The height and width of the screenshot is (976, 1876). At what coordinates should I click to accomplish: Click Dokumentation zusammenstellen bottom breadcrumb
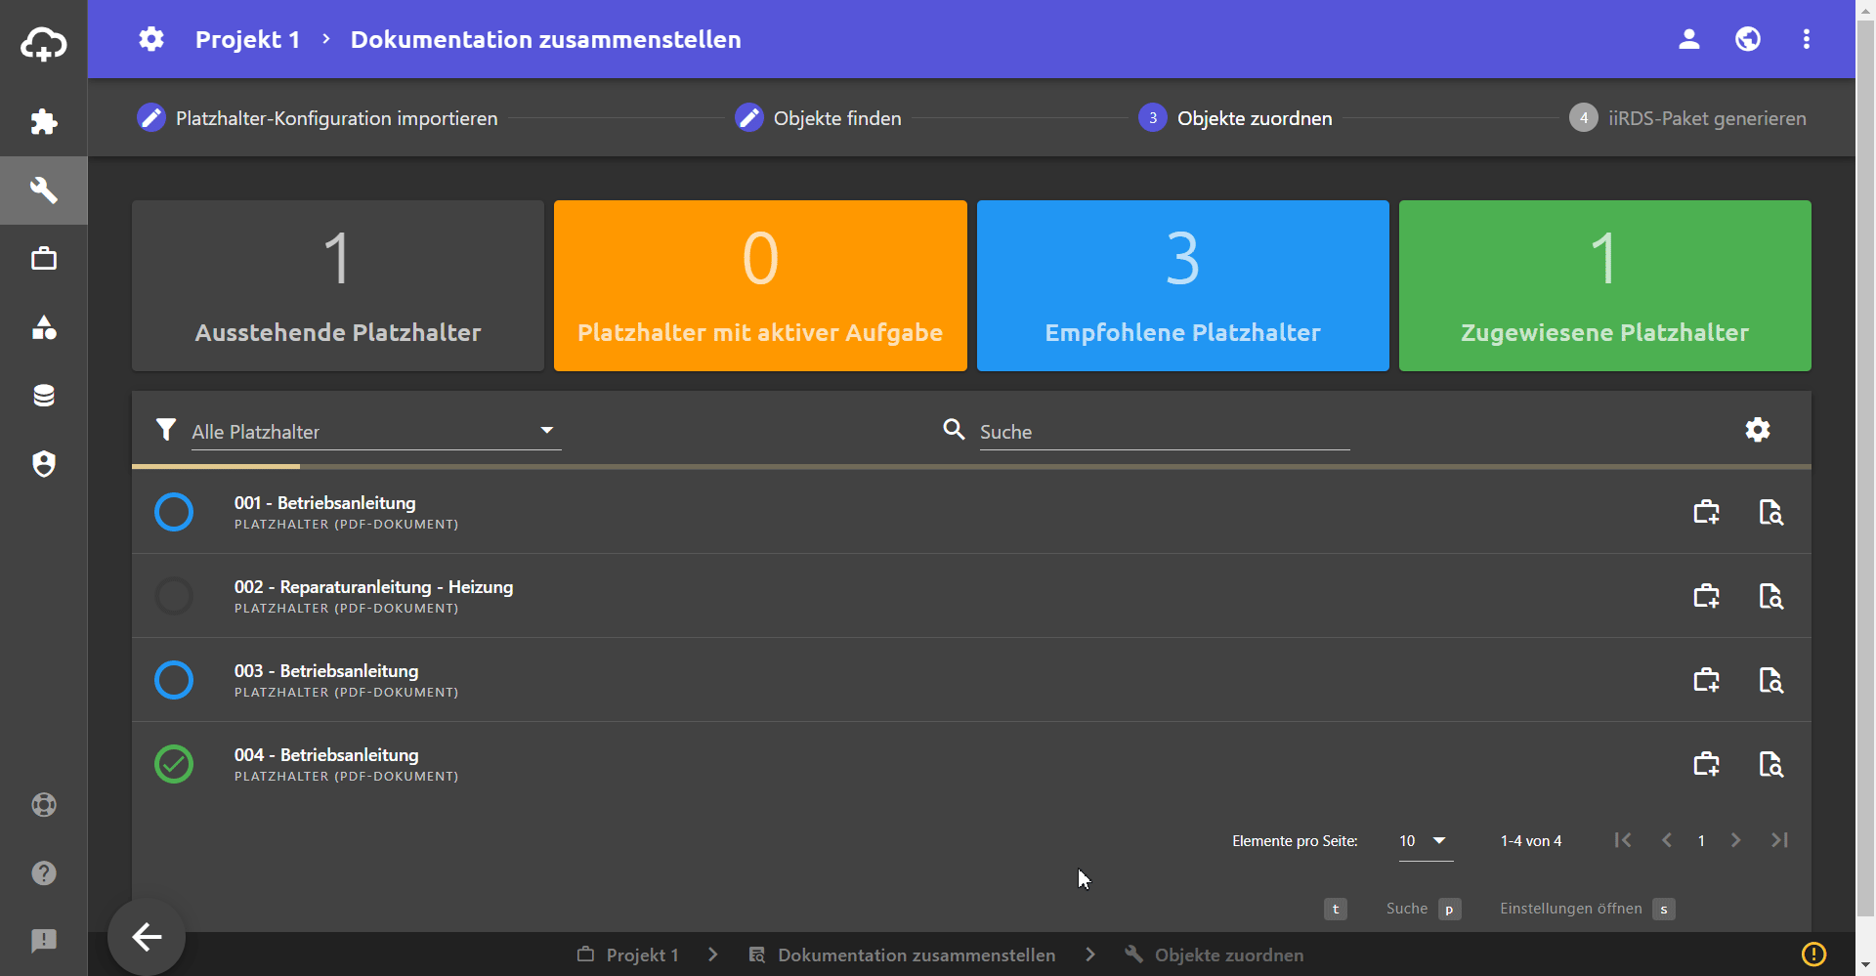902,955
